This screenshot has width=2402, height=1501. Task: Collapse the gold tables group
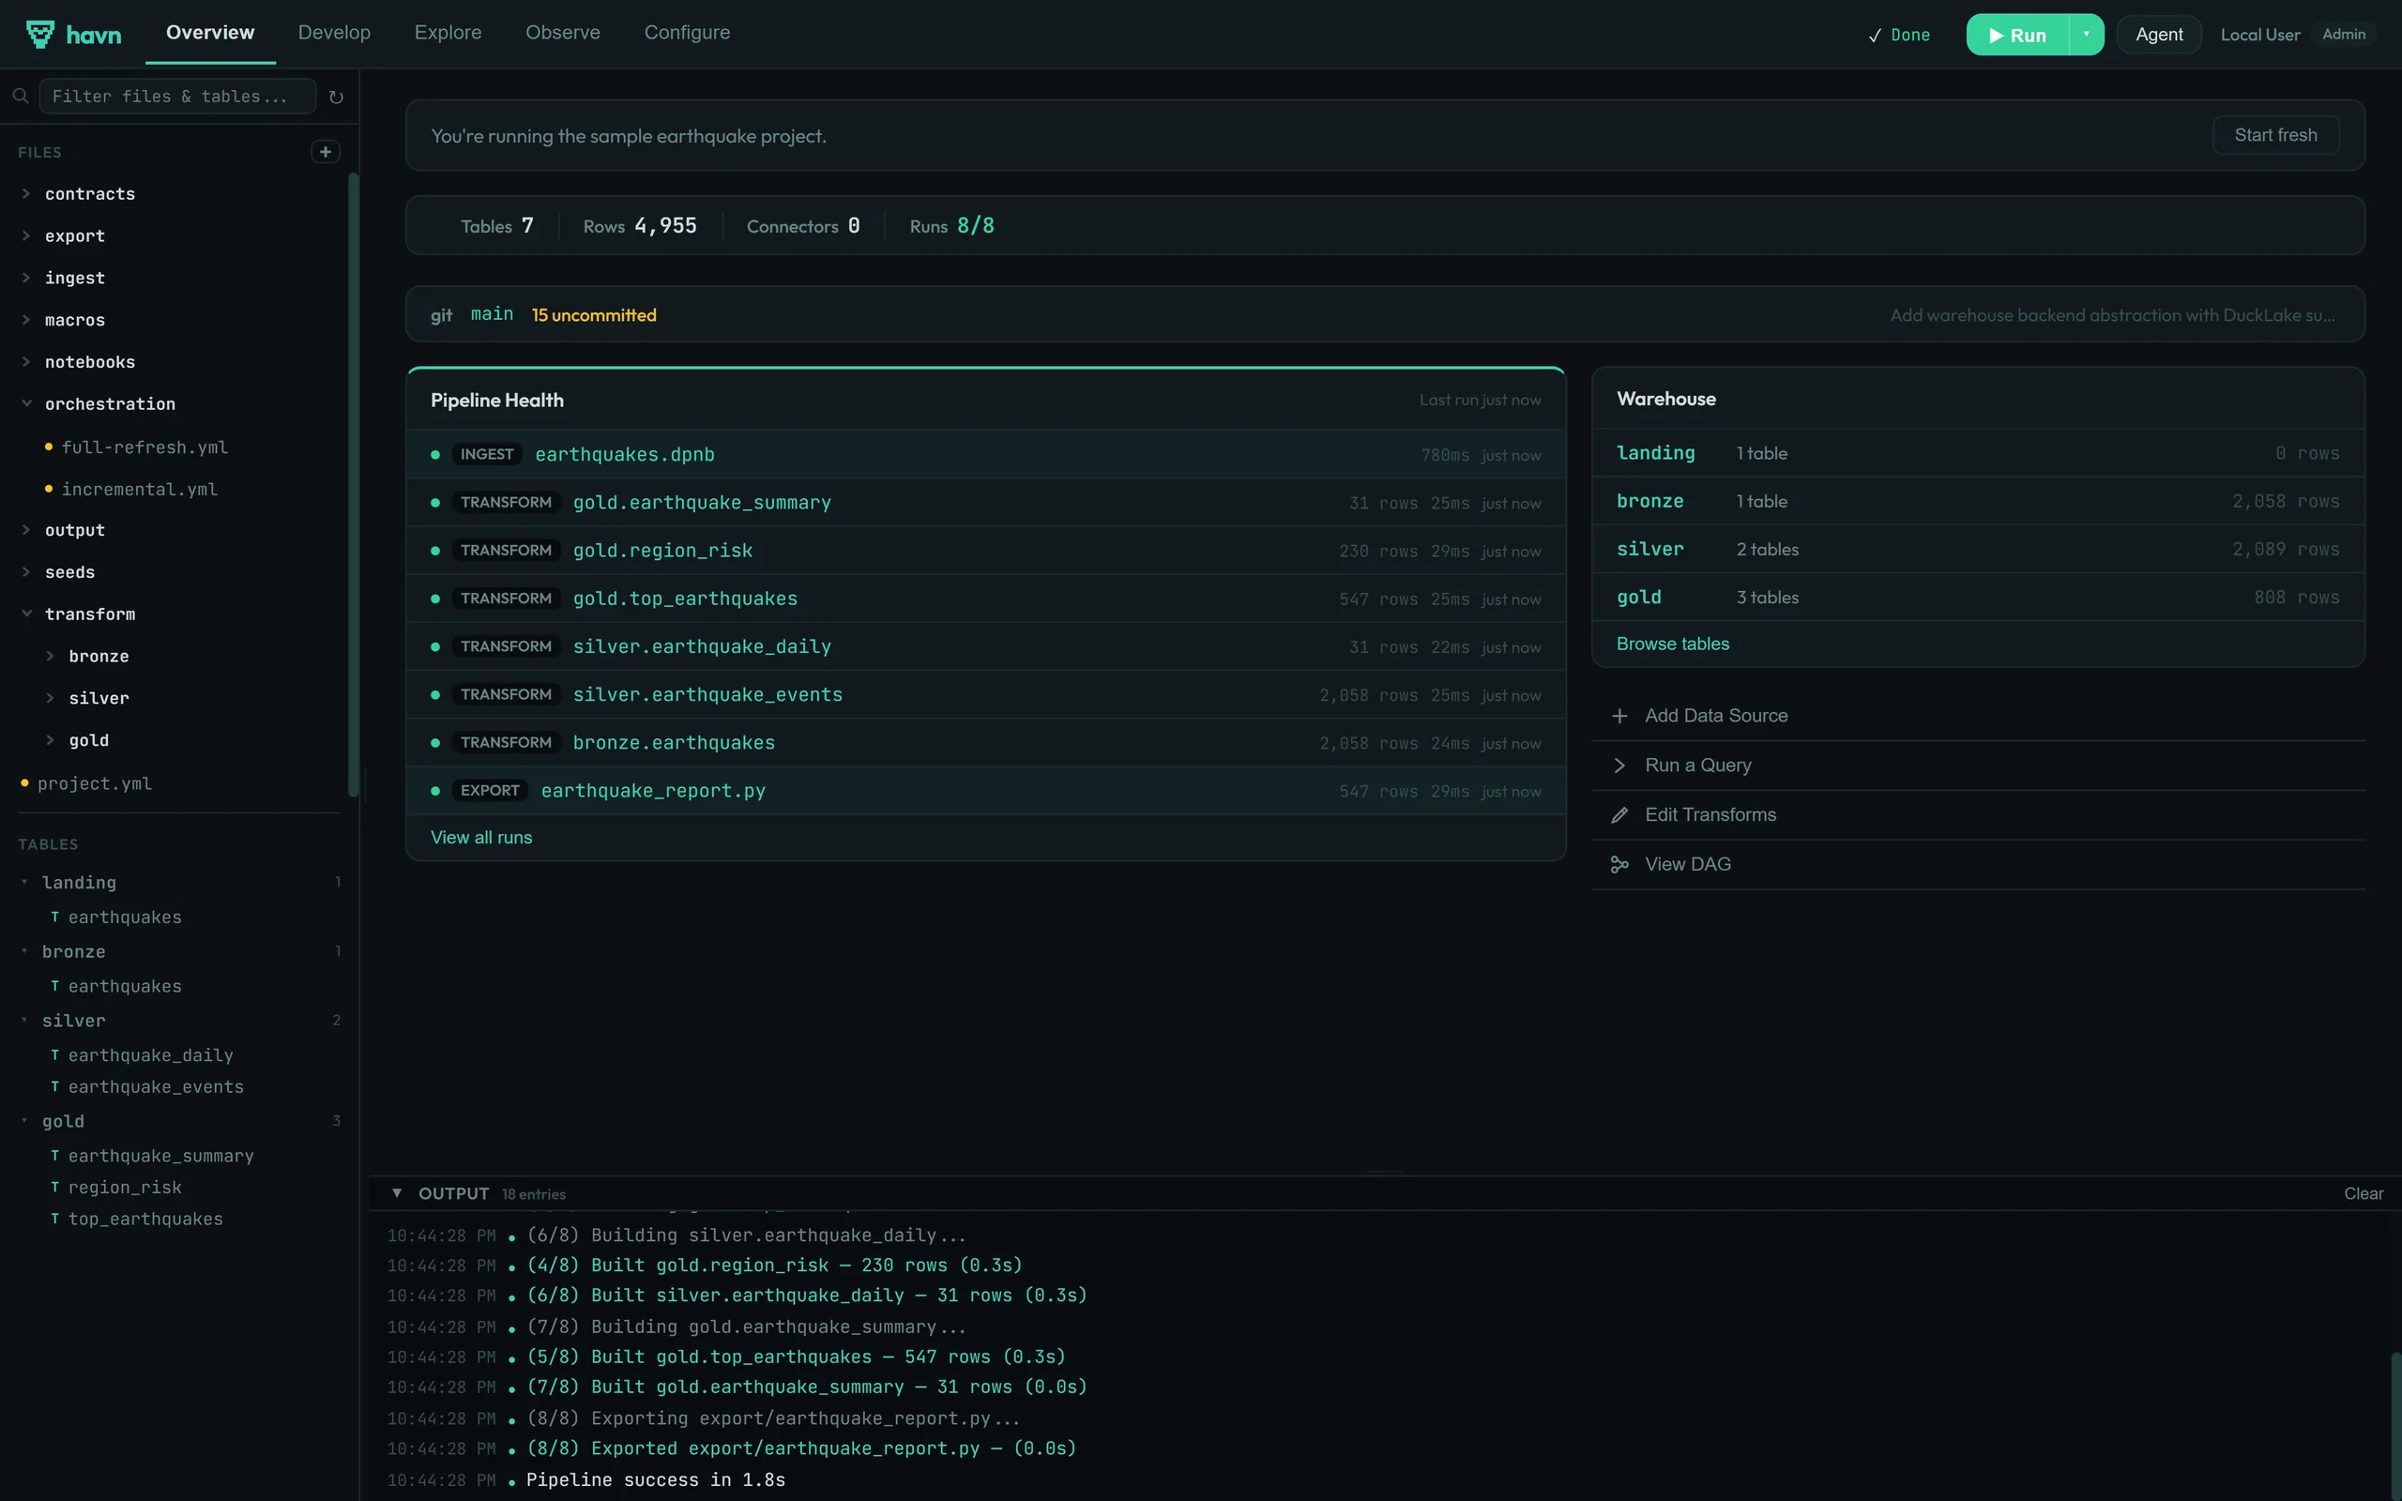pos(24,1121)
